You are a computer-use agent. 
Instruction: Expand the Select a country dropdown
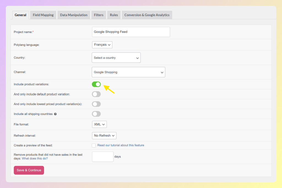[x=116, y=58]
